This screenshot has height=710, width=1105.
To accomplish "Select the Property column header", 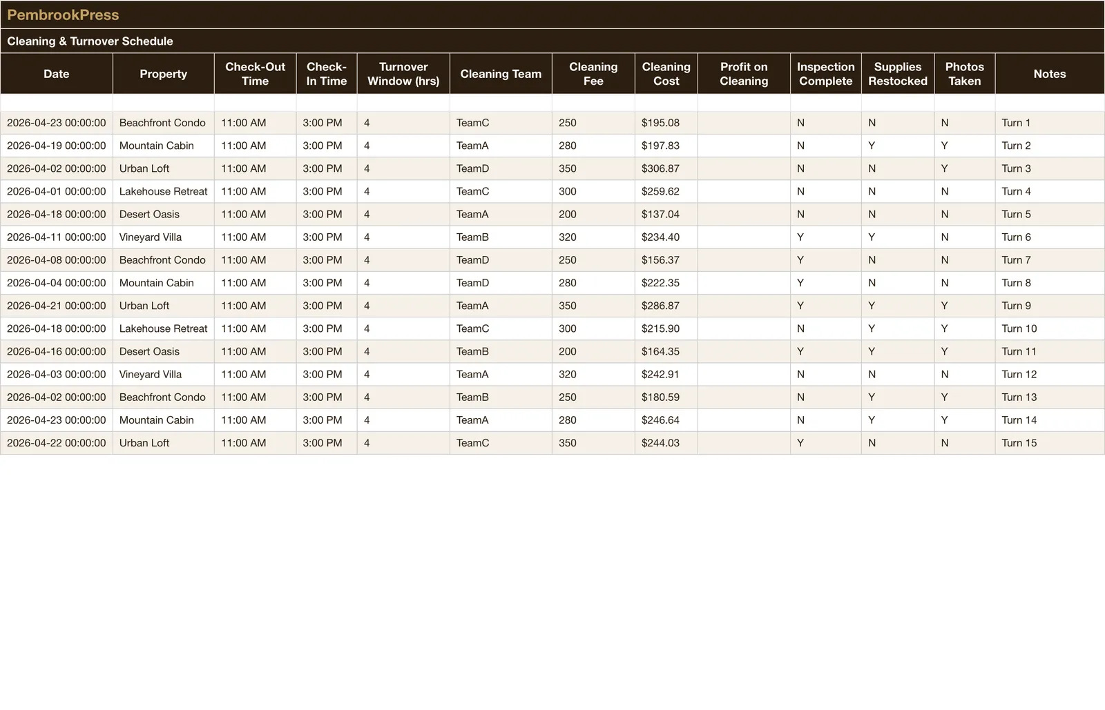I will click(x=163, y=74).
